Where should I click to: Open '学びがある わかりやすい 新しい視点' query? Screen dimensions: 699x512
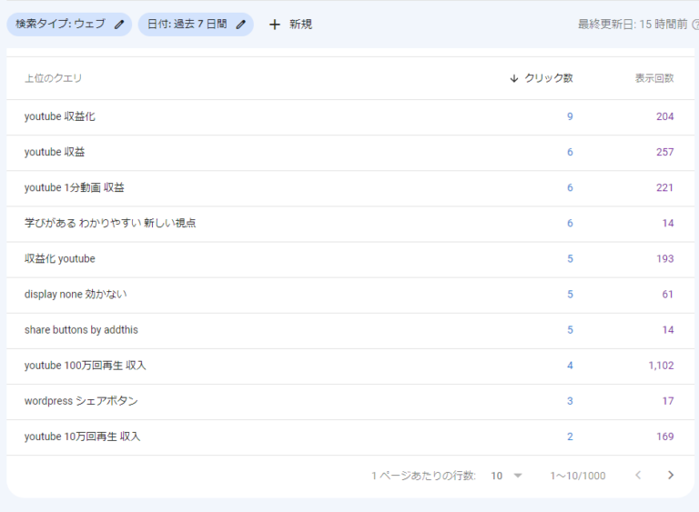[x=110, y=223]
